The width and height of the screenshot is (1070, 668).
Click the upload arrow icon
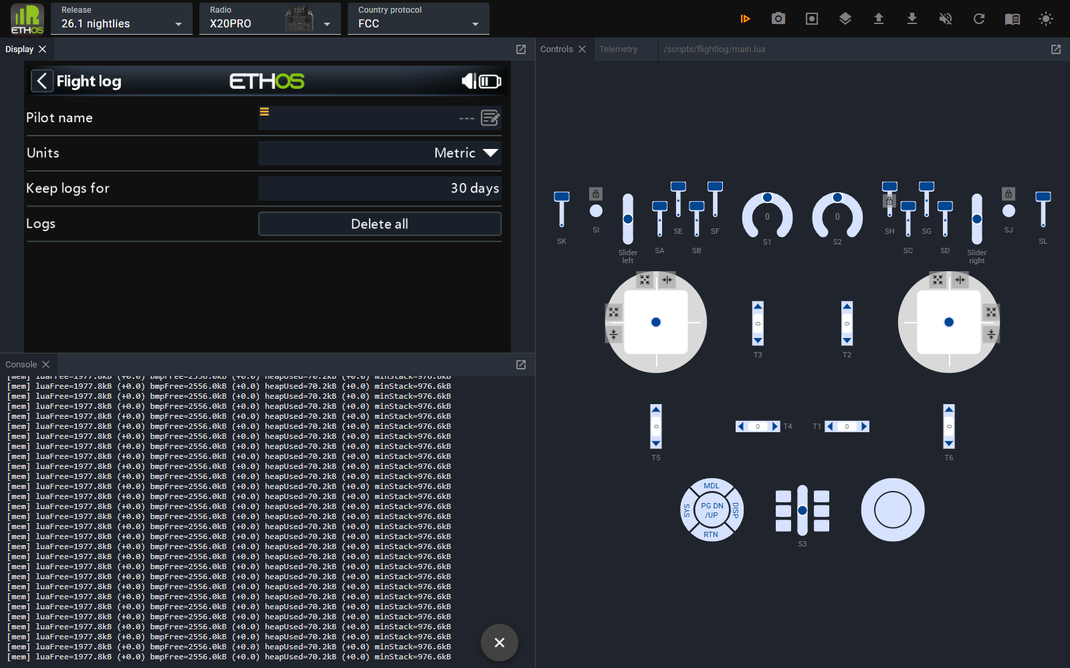pyautogui.click(x=879, y=19)
